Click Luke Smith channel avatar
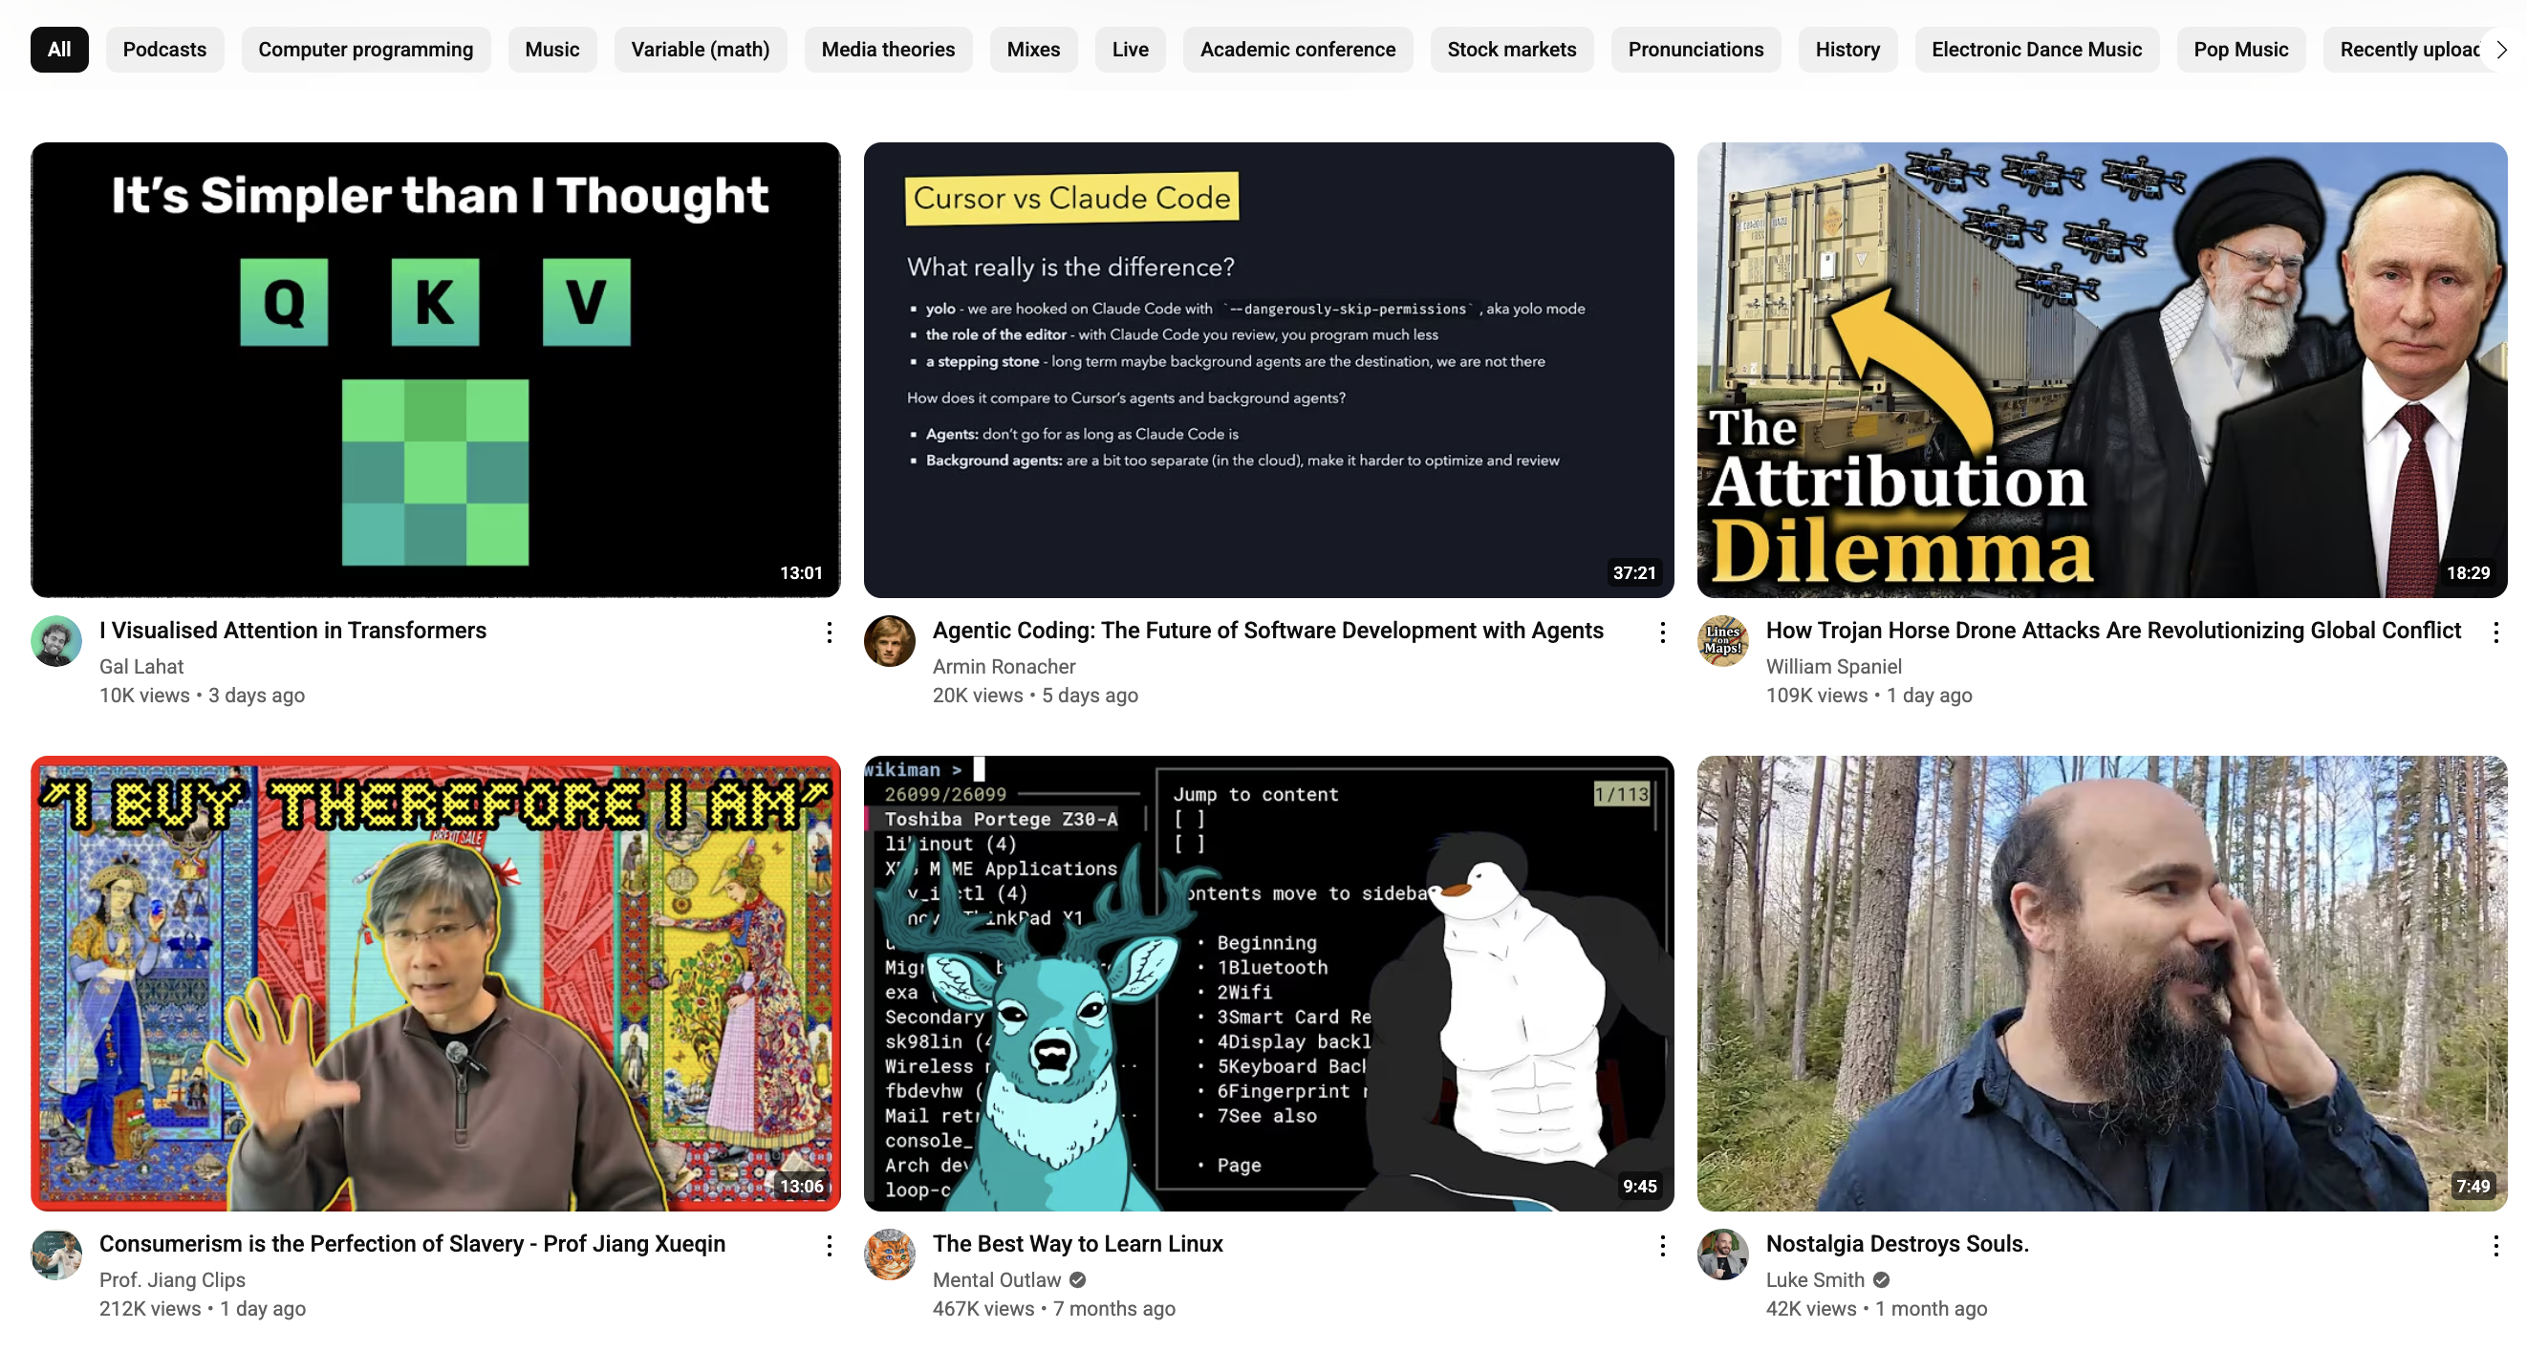This screenshot has height=1351, width=2527. (1723, 1254)
